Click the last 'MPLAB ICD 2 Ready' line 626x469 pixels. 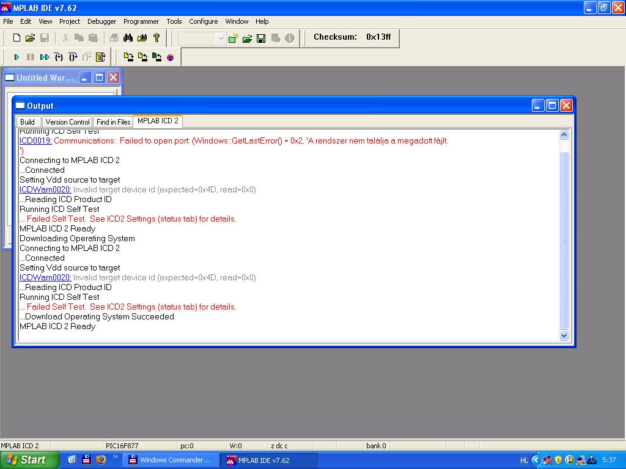point(57,327)
